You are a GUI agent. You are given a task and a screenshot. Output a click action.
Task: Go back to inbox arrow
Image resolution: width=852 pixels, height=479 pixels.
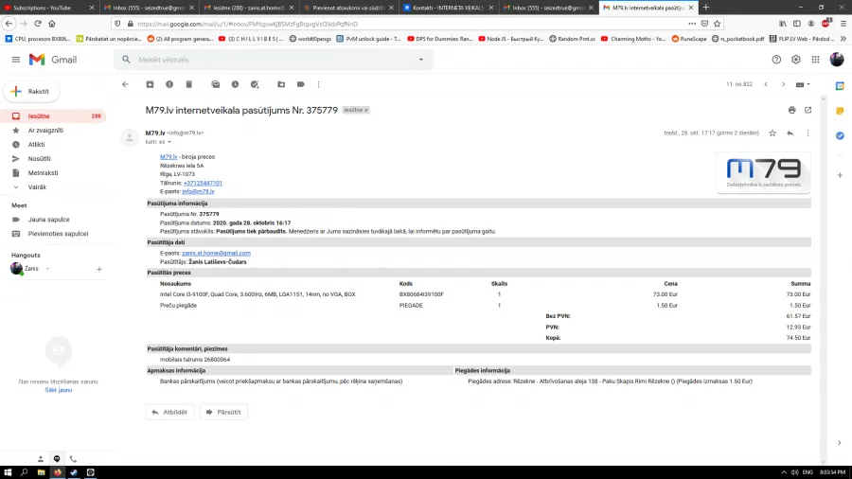pyautogui.click(x=126, y=84)
